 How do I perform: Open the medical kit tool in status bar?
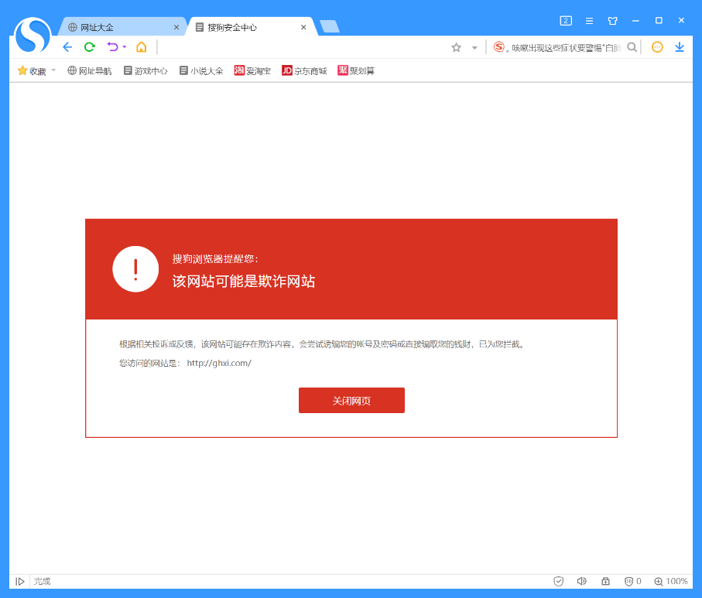(604, 581)
